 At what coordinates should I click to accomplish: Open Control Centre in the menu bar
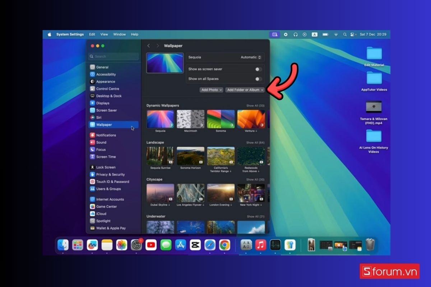353,34
